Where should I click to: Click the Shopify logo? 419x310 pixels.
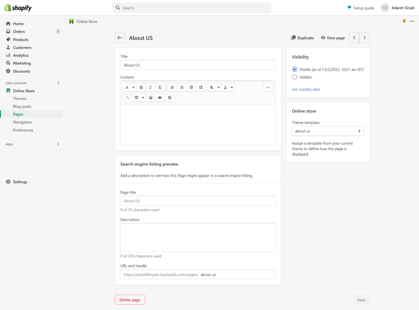click(x=18, y=8)
